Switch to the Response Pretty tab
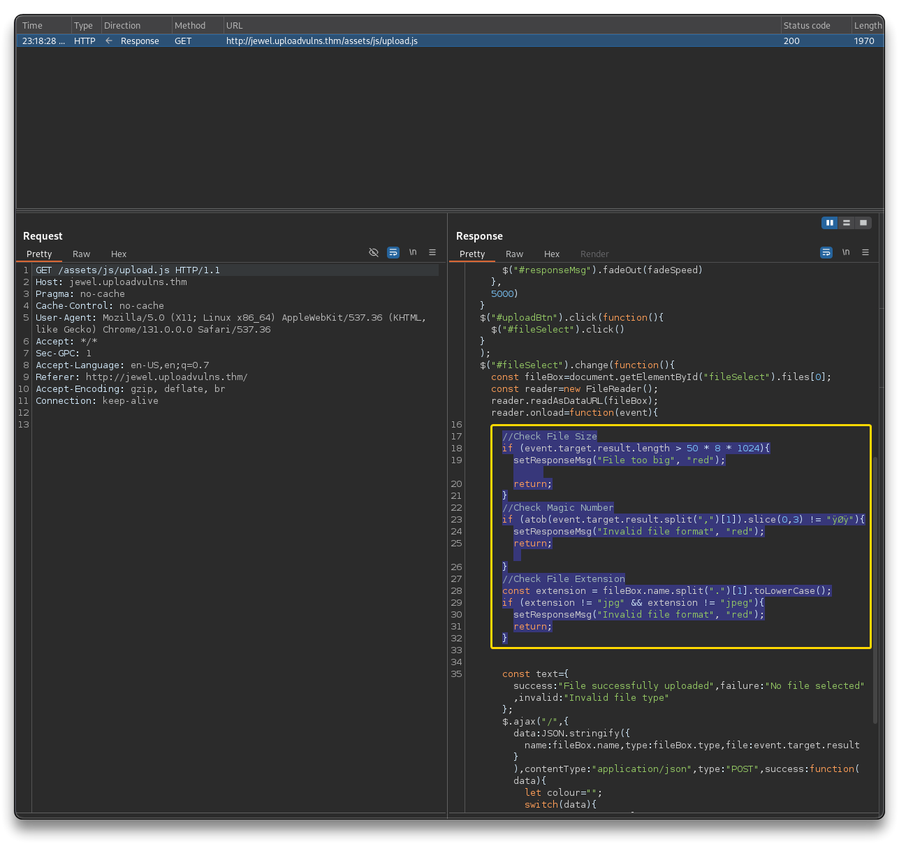The height and width of the screenshot is (844, 899). coord(472,254)
